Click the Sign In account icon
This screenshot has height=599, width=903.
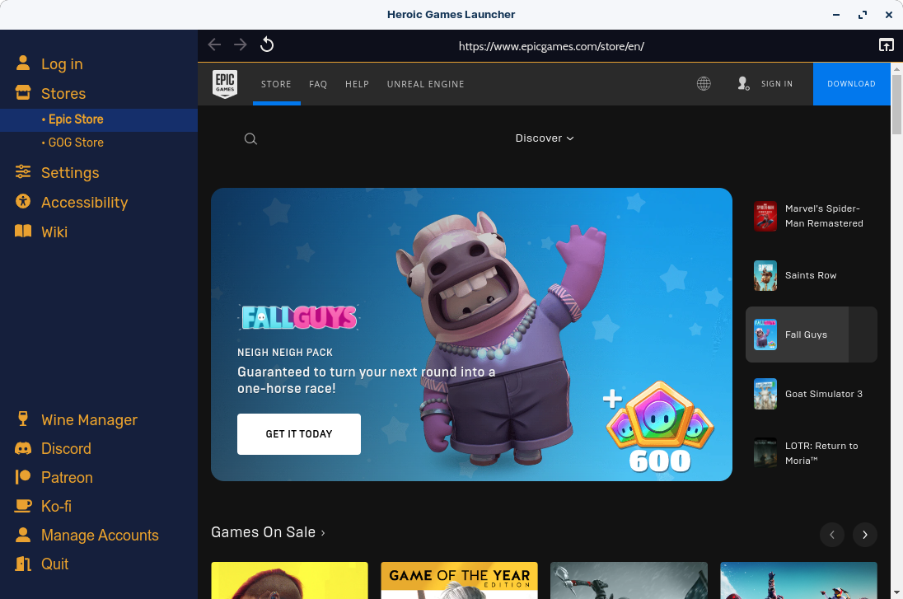(x=742, y=83)
